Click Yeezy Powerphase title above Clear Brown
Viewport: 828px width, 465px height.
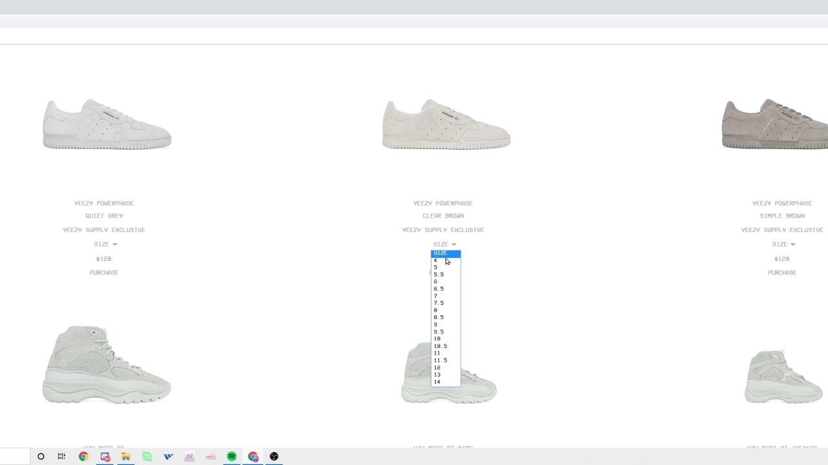pos(443,203)
